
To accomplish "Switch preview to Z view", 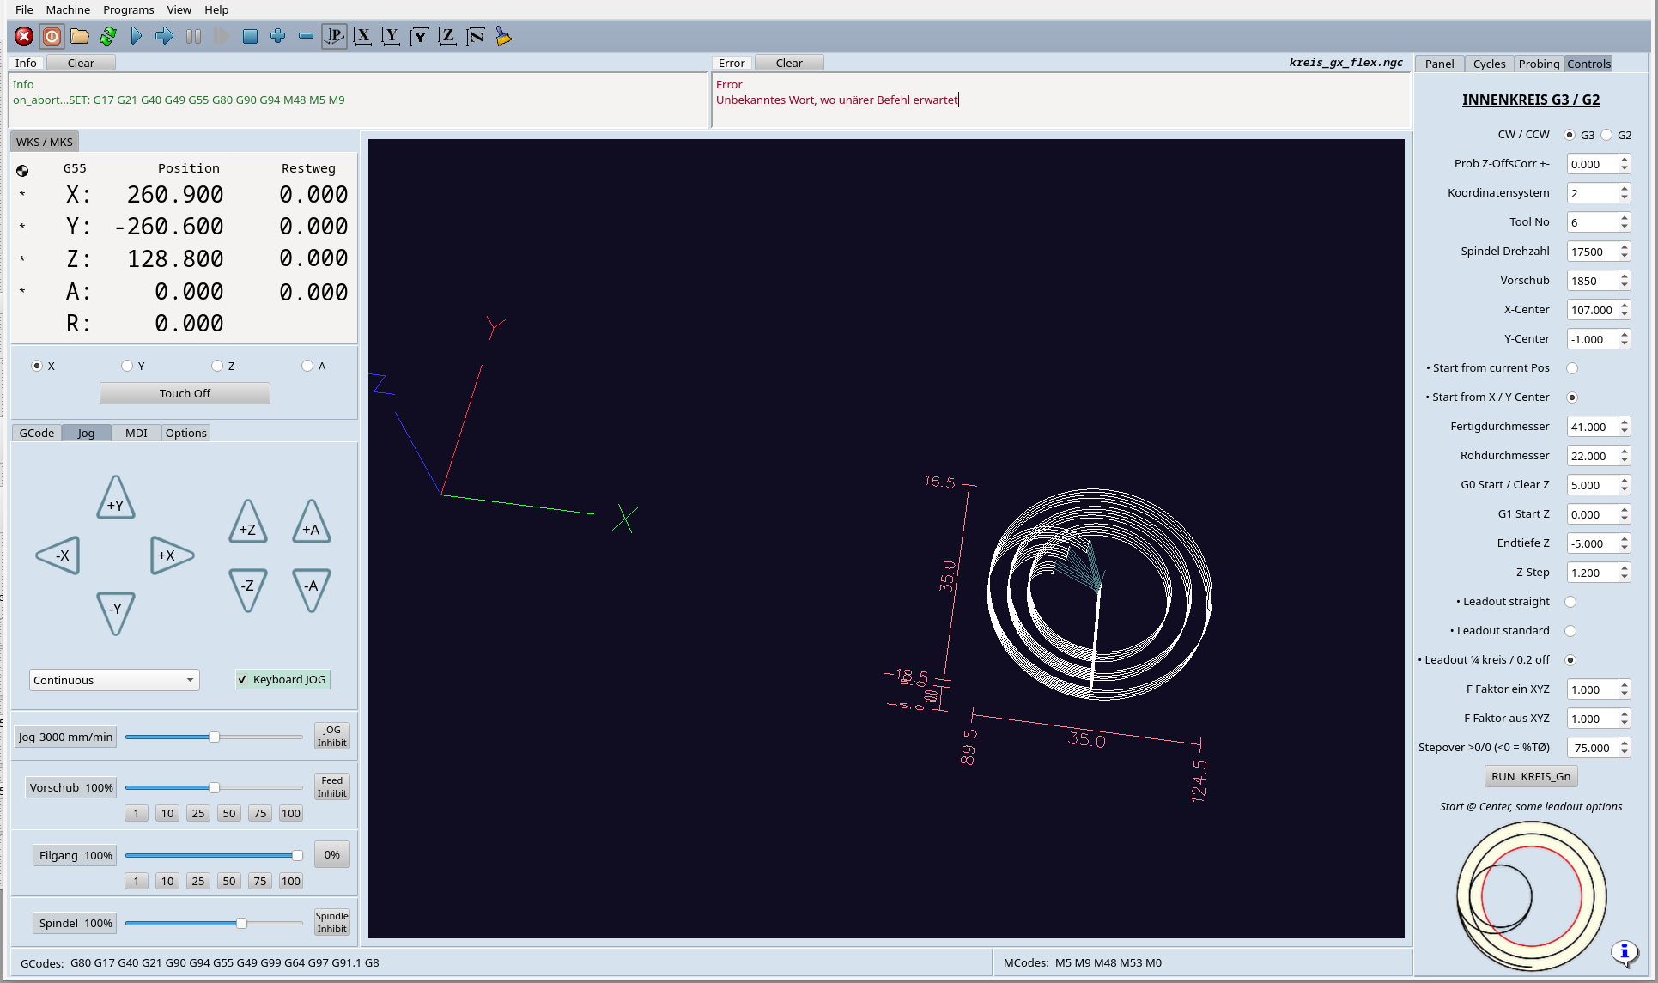I will point(447,36).
